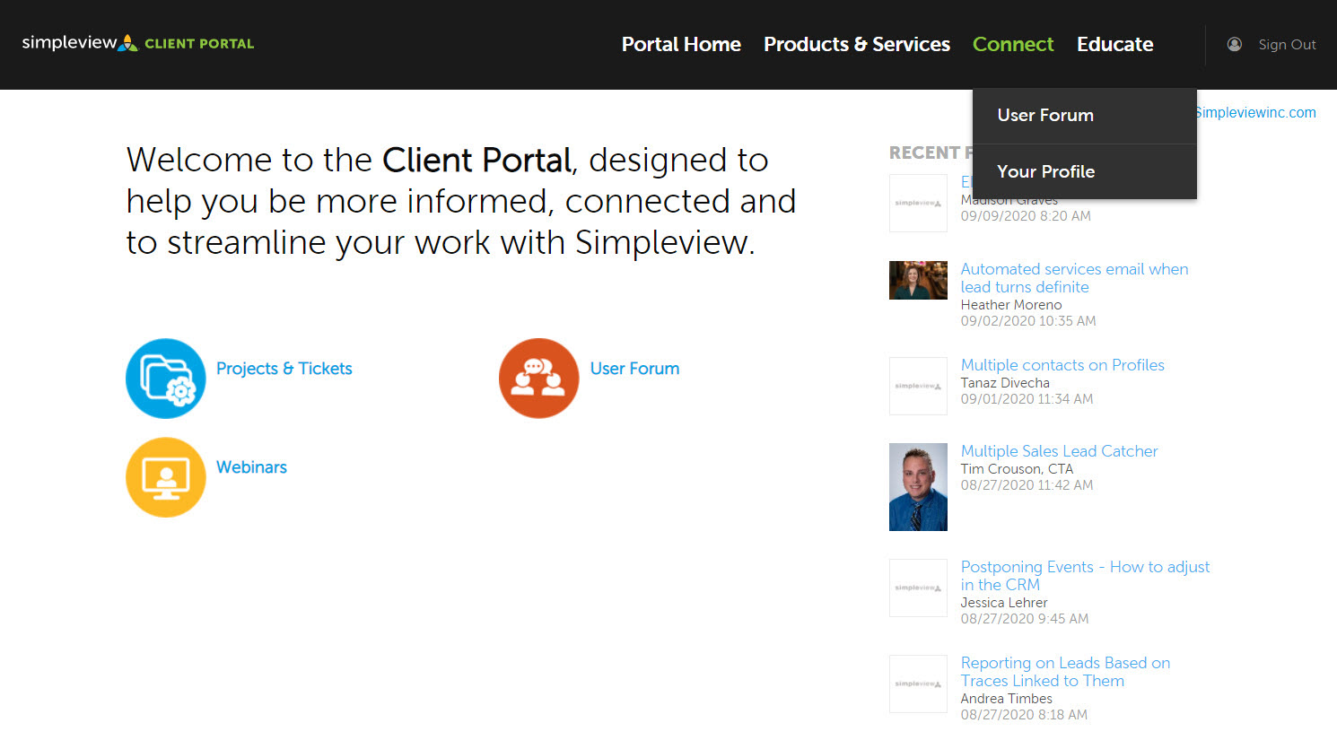Open the User Forum link beside orange icon
Image resolution: width=1337 pixels, height=749 pixels.
(x=634, y=369)
